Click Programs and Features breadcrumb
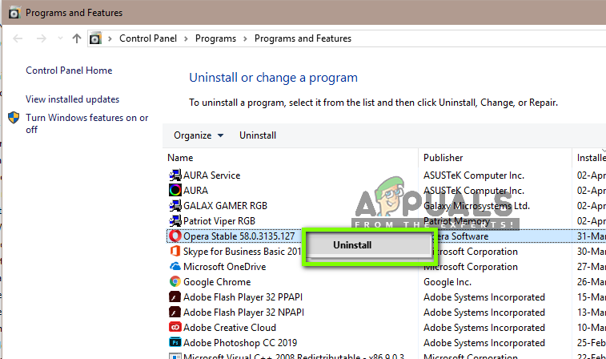 coord(303,38)
